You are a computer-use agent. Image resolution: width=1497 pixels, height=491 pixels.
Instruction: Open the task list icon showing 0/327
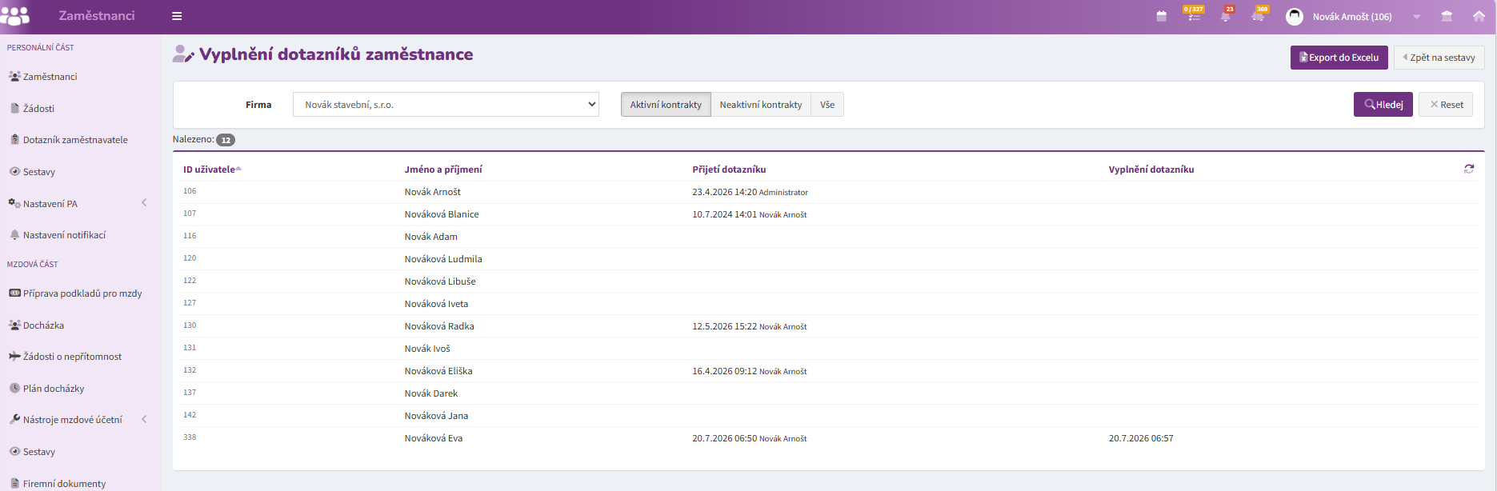point(1194,14)
